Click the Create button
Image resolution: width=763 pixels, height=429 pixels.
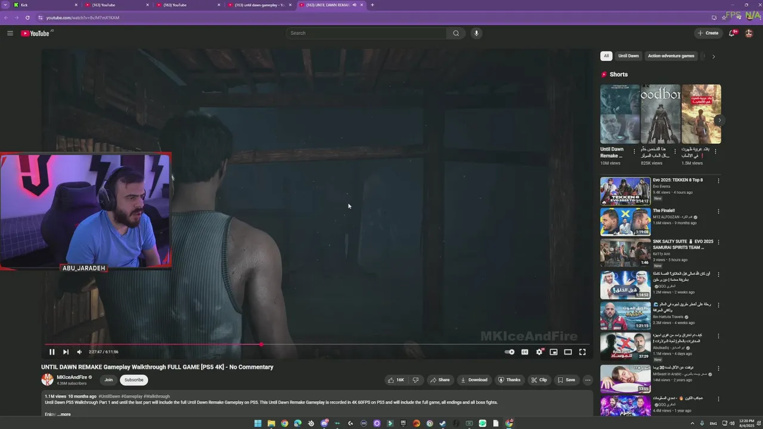[708, 33]
